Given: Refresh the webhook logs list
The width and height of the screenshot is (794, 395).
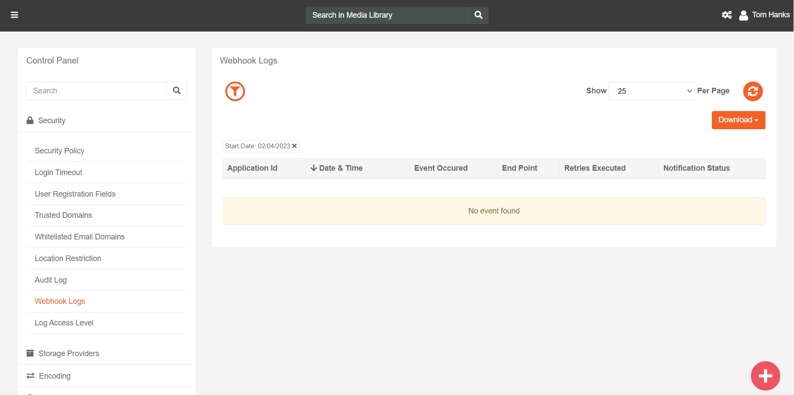Looking at the screenshot, I should pyautogui.click(x=752, y=91).
